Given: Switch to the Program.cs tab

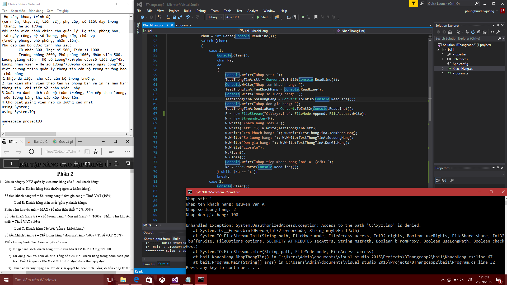Looking at the screenshot, I should pyautogui.click(x=183, y=25).
